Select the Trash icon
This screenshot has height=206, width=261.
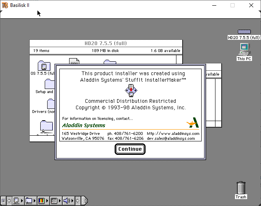point(241,188)
